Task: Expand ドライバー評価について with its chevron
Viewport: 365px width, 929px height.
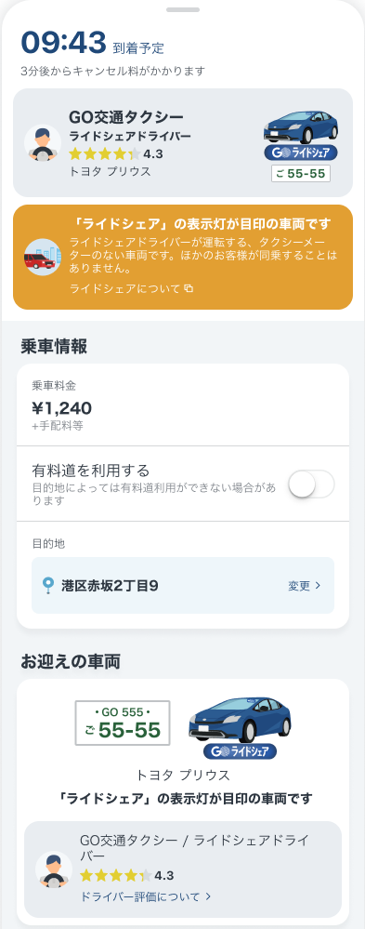Action: (x=208, y=896)
